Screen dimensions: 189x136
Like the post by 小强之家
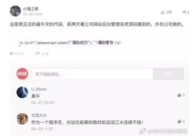pyautogui.click(x=166, y=12)
